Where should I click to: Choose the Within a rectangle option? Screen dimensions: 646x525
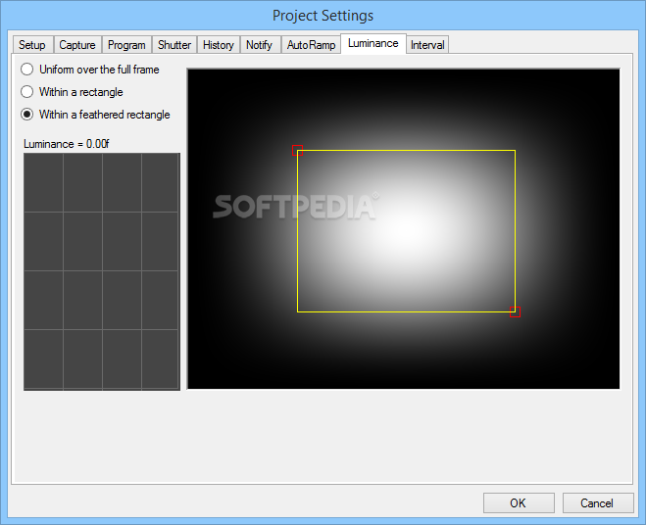73,92
